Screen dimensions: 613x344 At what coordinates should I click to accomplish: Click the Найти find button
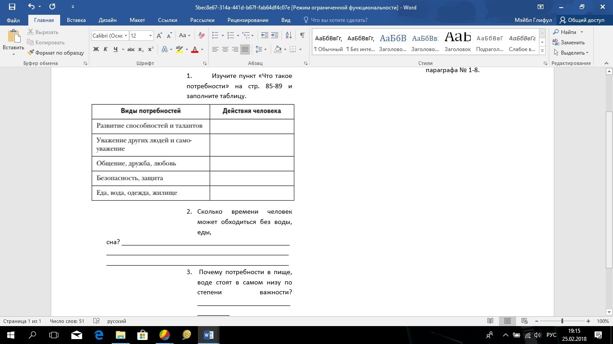click(565, 32)
